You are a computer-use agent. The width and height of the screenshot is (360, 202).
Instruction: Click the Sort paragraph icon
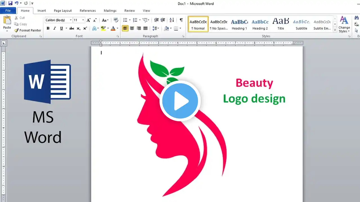click(172, 20)
